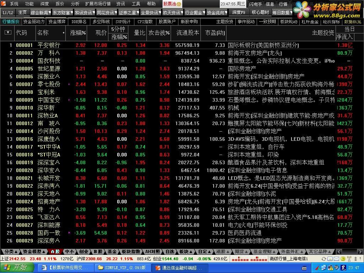Viewport: 364px width, 273px height.
Task: Select the 创业 bottom market tab
Action: coord(84,251)
